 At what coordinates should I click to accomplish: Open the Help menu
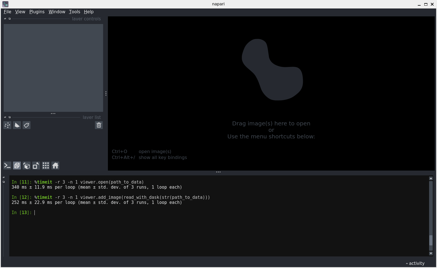tap(89, 12)
